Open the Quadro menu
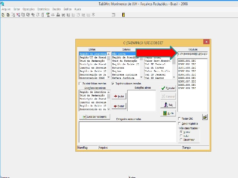Image resolution: width=238 pixels, height=178 pixels. pyautogui.click(x=56, y=9)
